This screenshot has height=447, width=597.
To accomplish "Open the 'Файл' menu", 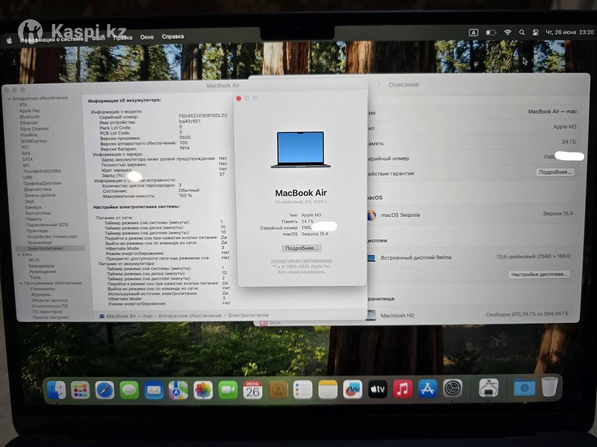I will tap(99, 38).
